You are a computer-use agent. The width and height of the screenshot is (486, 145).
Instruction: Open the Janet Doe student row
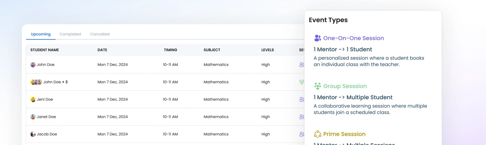pos(165,117)
